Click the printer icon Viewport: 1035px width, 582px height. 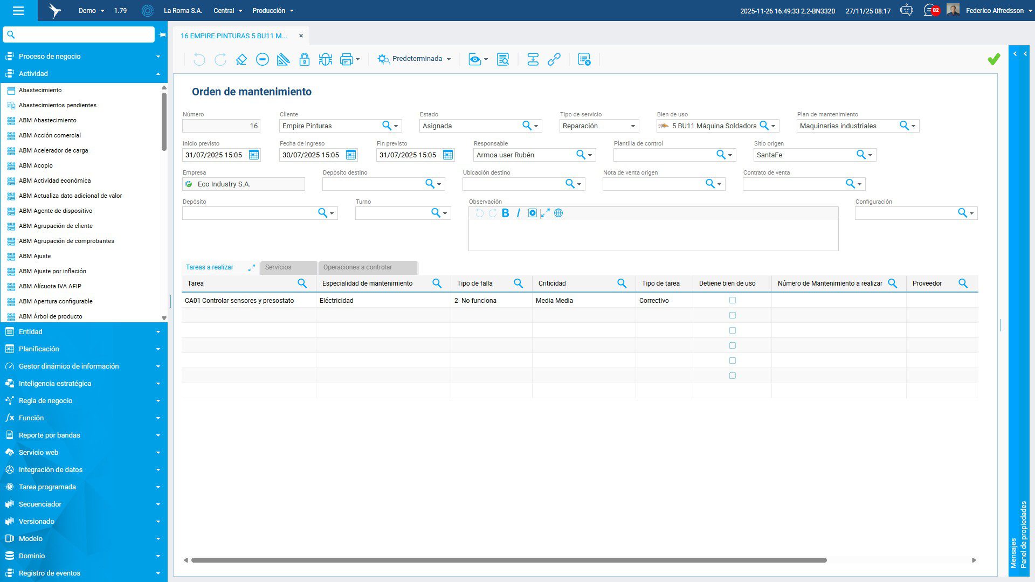pyautogui.click(x=346, y=59)
